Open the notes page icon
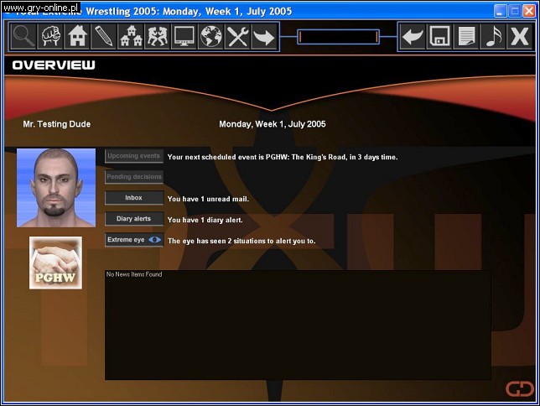Screen dimensions: 540x406 click(x=465, y=37)
